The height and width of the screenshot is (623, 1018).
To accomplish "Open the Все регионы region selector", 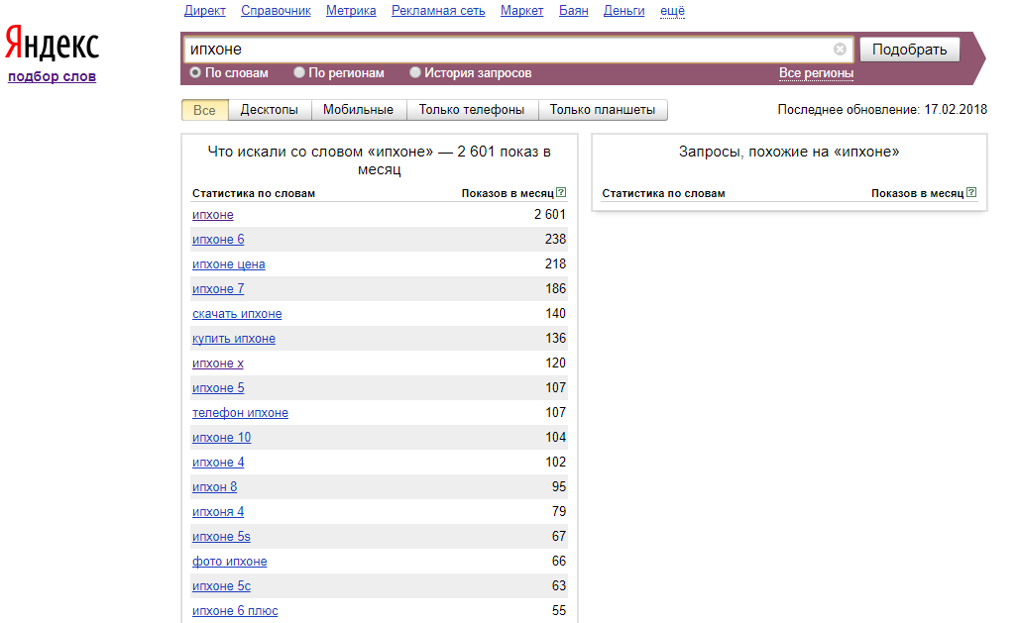I will pyautogui.click(x=816, y=73).
